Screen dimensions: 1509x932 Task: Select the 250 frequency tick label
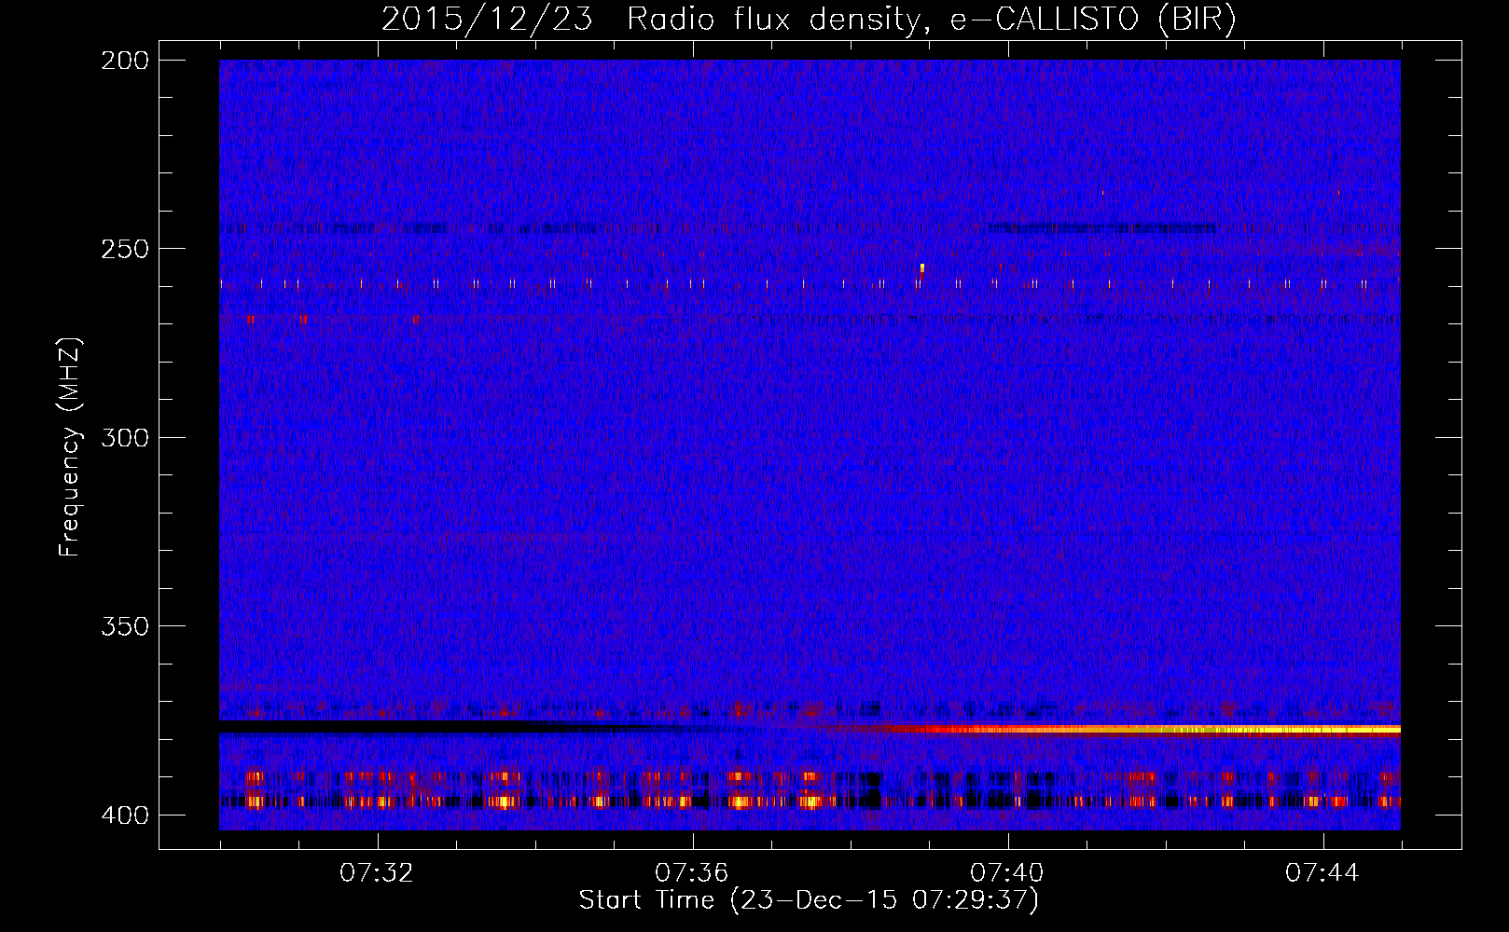point(125,249)
